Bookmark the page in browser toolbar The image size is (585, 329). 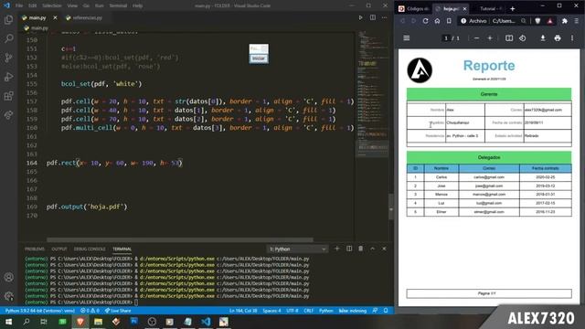tap(449, 21)
